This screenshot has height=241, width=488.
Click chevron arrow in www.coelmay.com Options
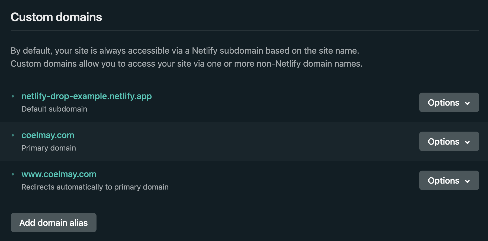467,181
